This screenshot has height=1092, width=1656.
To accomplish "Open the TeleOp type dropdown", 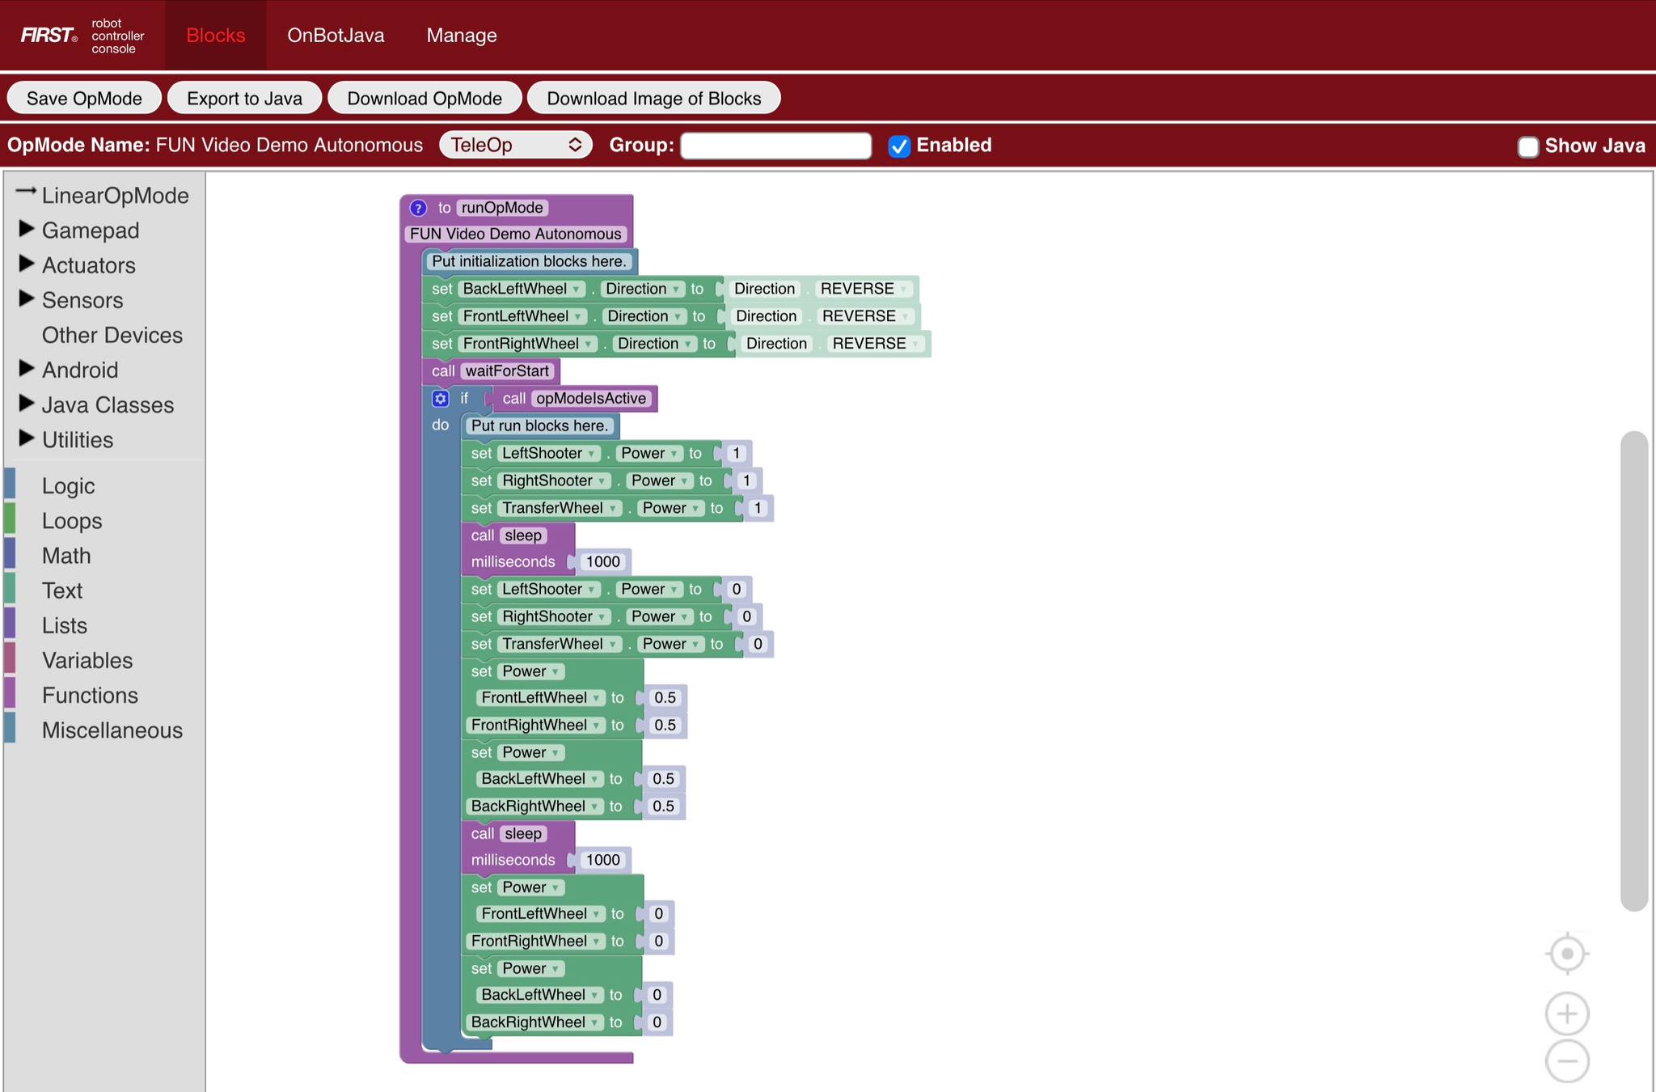I will [x=516, y=145].
